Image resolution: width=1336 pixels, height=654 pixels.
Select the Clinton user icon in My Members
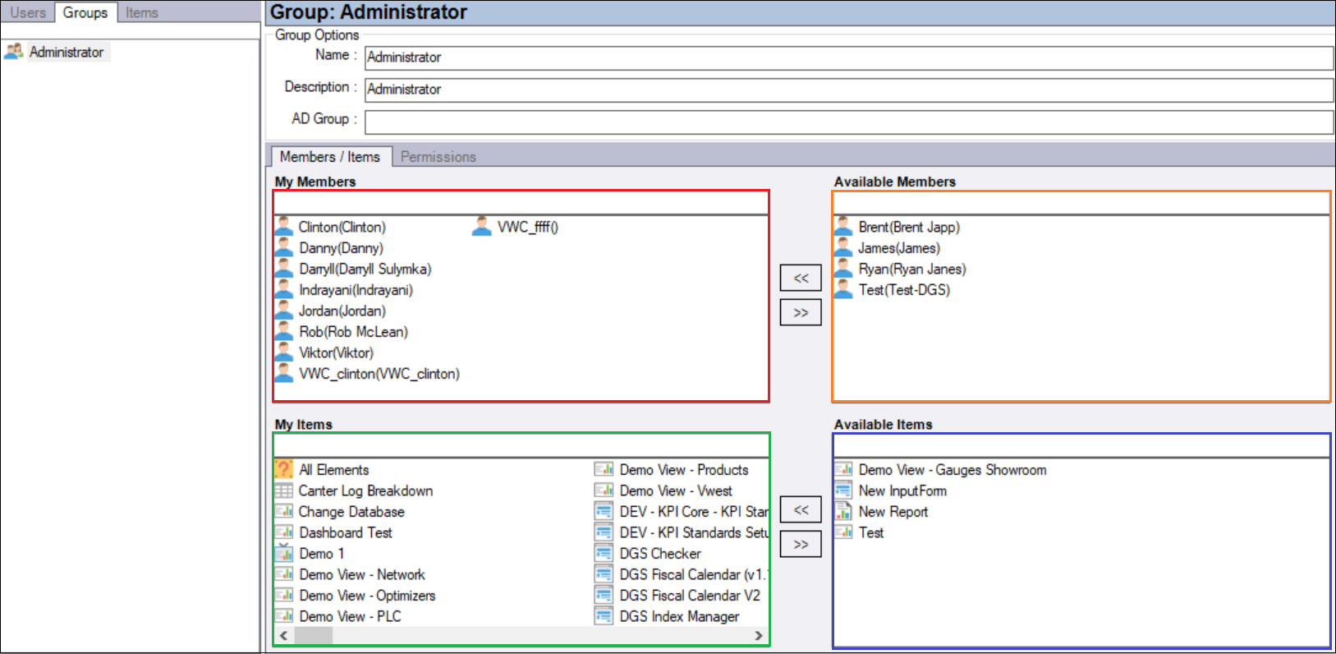click(x=284, y=227)
